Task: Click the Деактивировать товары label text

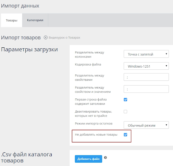Action: click(94, 114)
